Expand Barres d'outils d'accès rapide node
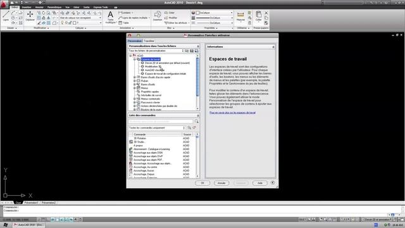 [x=135, y=77]
